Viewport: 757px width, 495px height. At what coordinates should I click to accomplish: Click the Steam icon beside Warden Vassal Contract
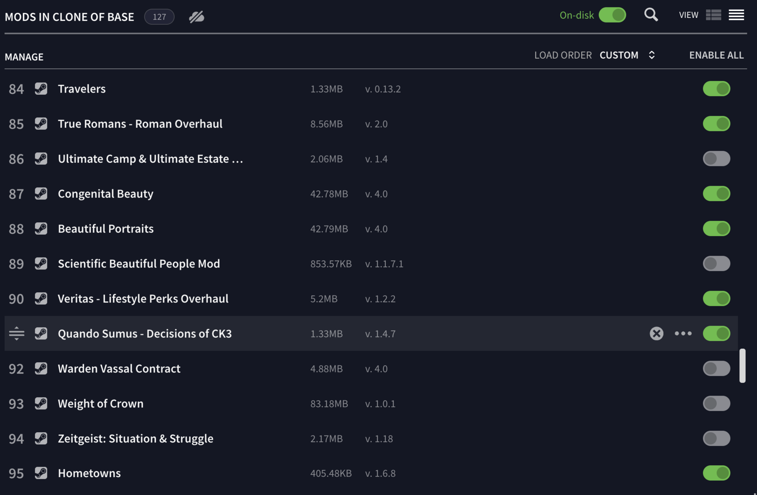point(41,368)
